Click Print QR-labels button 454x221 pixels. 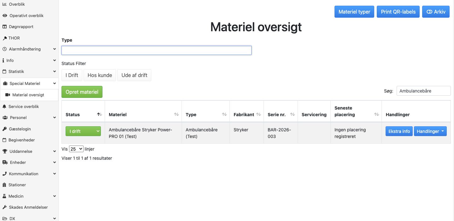click(398, 12)
